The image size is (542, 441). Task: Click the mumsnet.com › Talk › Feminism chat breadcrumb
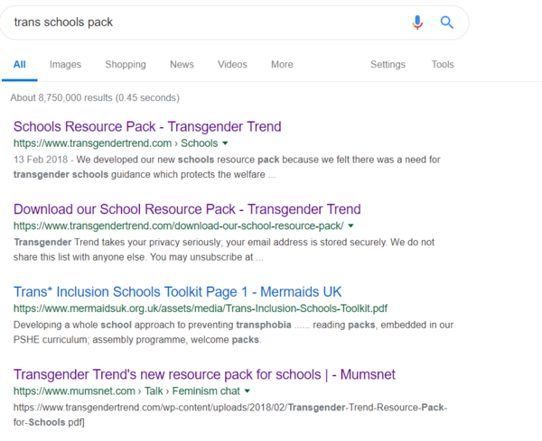coord(126,391)
